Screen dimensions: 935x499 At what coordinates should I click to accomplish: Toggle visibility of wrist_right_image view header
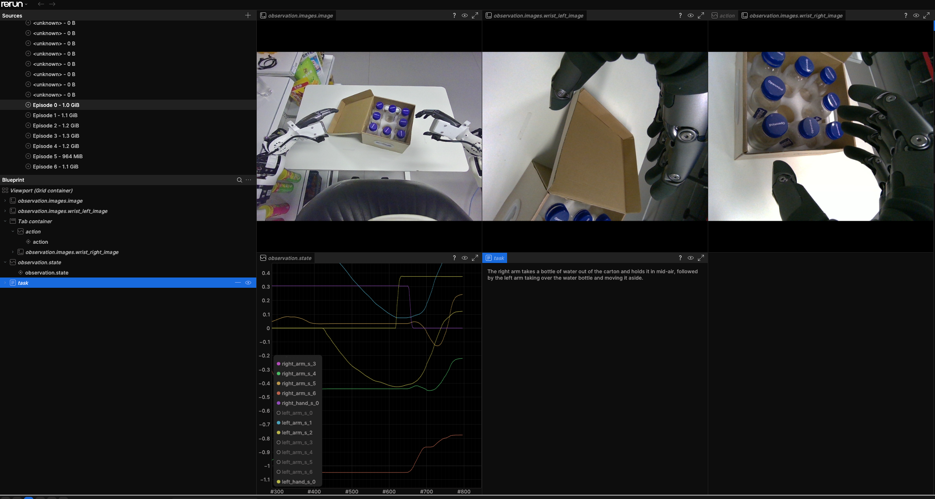pos(916,15)
